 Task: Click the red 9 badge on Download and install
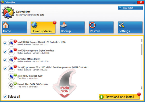click(x=139, y=94)
